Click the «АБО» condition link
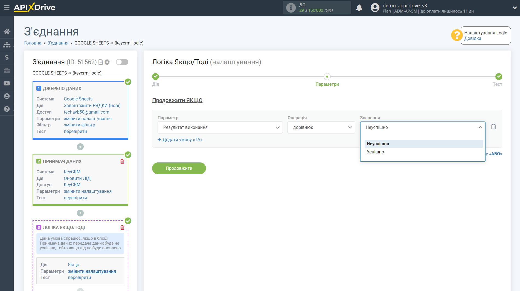 pyautogui.click(x=495, y=154)
